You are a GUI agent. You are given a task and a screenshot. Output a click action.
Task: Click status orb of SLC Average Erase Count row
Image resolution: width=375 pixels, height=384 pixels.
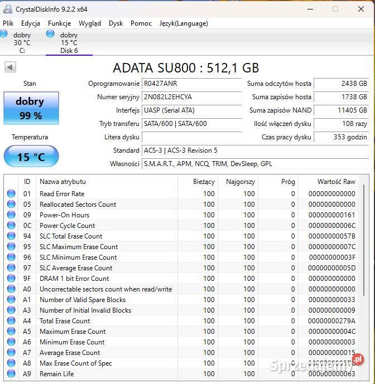(x=11, y=268)
